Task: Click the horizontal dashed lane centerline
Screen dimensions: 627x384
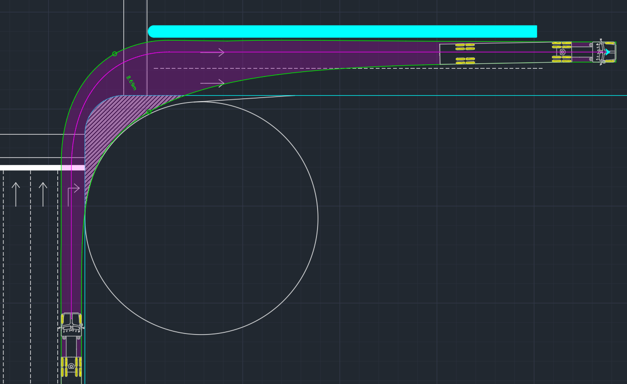Action: point(347,68)
